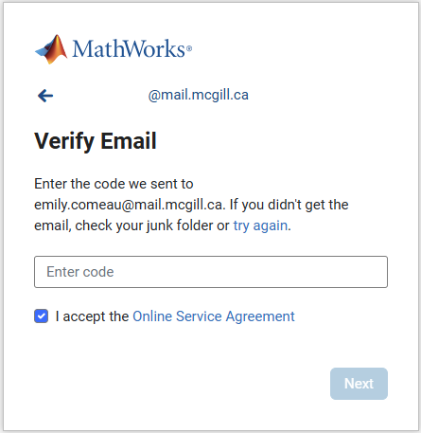Click the back arrow icon

click(45, 96)
